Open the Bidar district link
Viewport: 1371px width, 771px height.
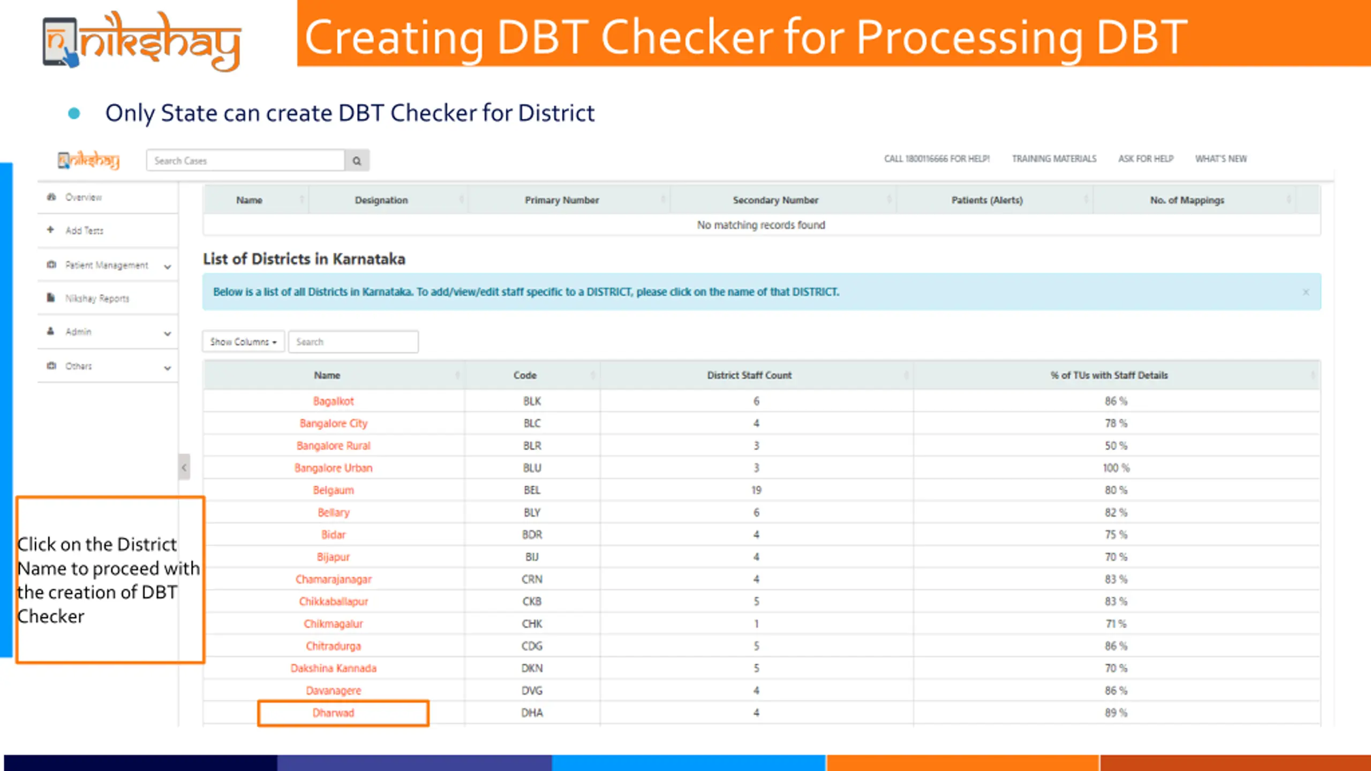pyautogui.click(x=333, y=534)
